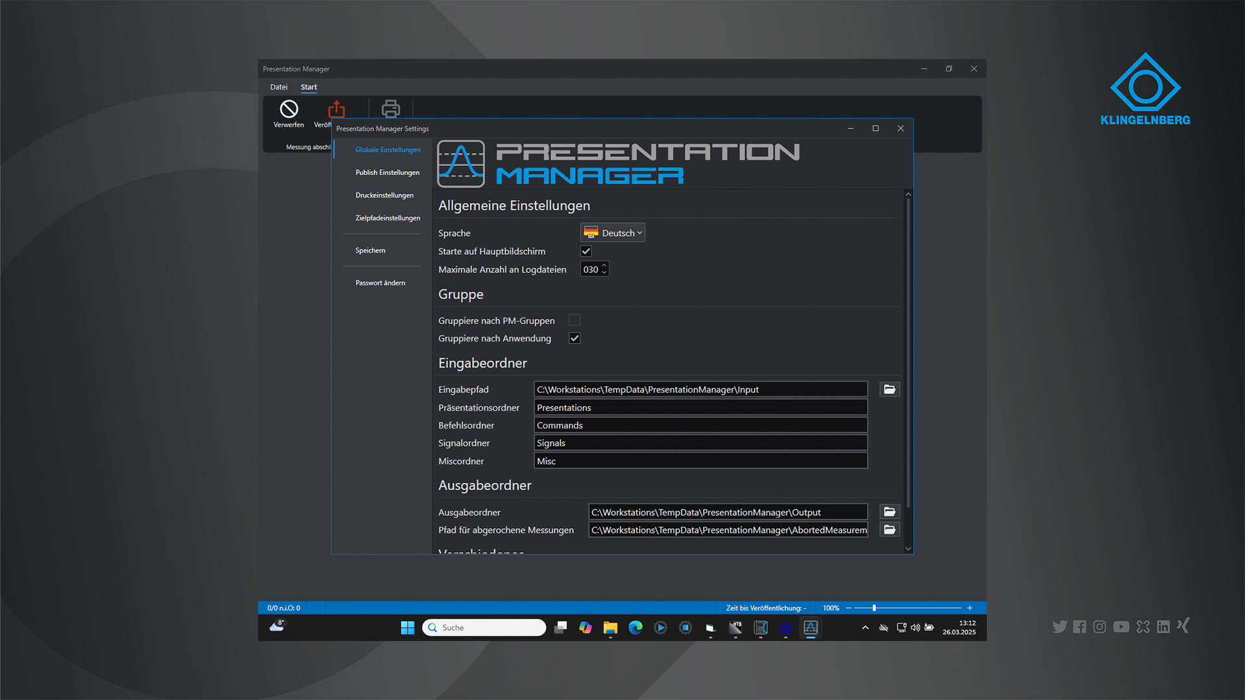Open the save-disk taskbar application

761,627
